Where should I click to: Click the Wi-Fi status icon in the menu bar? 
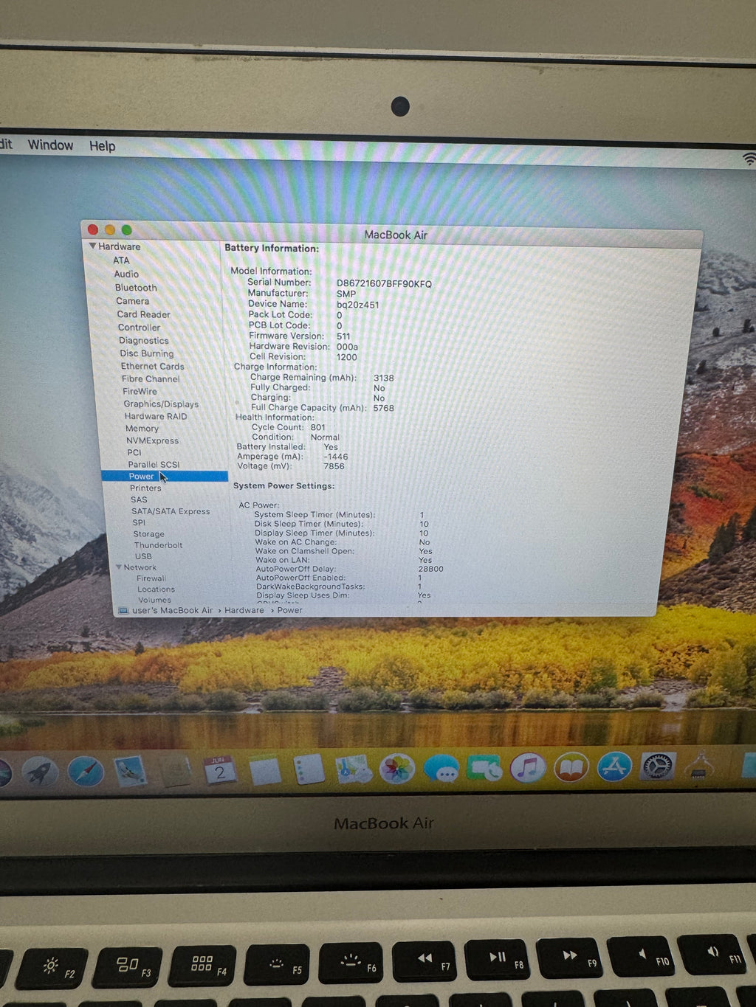[x=749, y=159]
